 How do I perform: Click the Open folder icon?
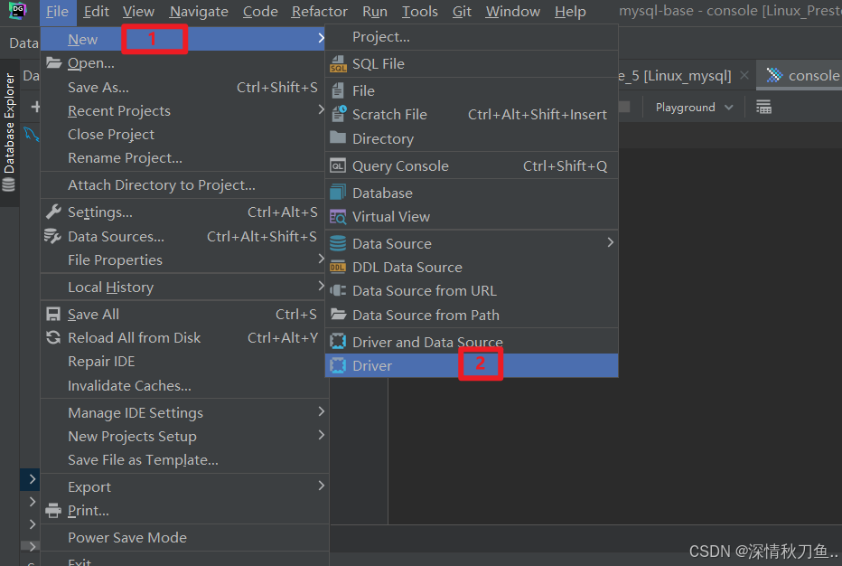53,62
